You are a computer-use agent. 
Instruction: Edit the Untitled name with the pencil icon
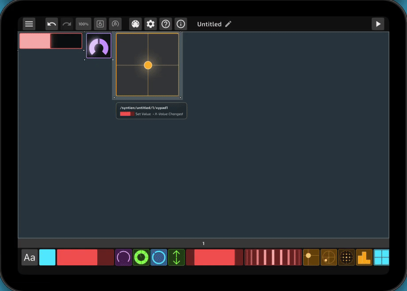(228, 24)
